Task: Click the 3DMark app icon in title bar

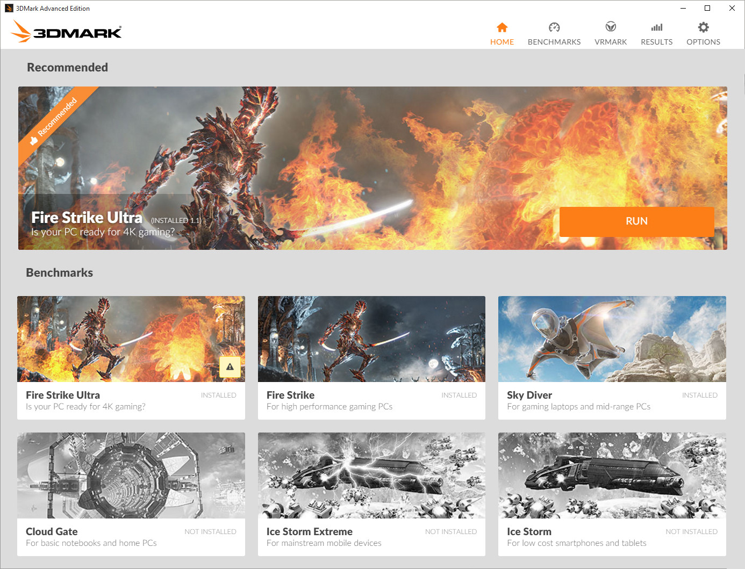Action: [9, 8]
